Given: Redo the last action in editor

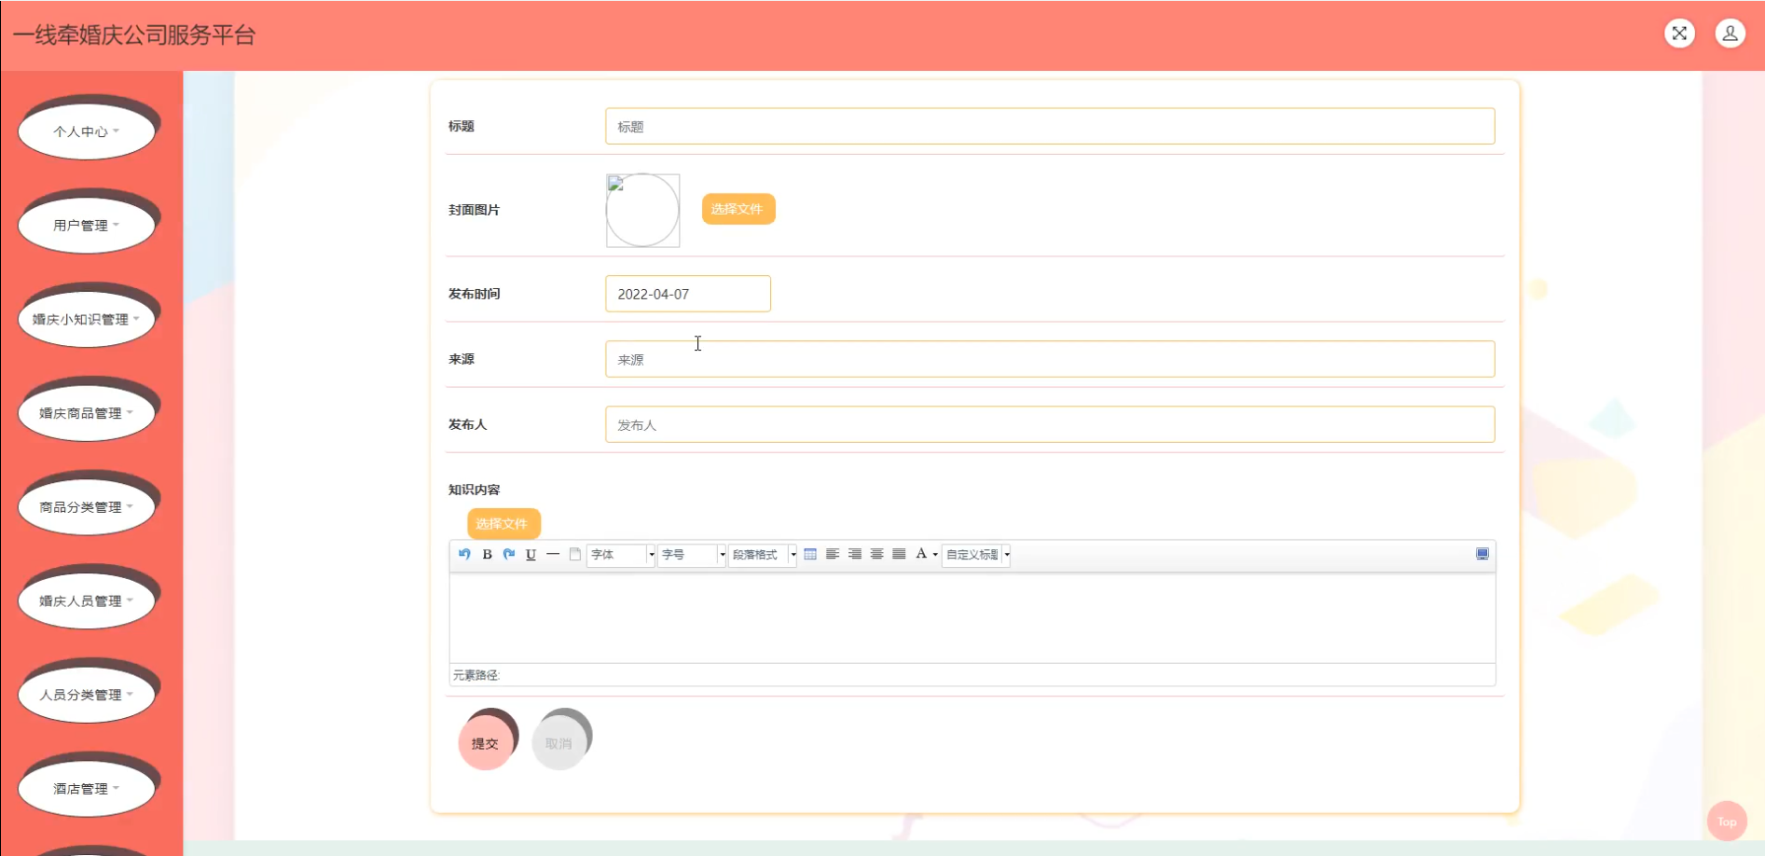Looking at the screenshot, I should coord(509,554).
